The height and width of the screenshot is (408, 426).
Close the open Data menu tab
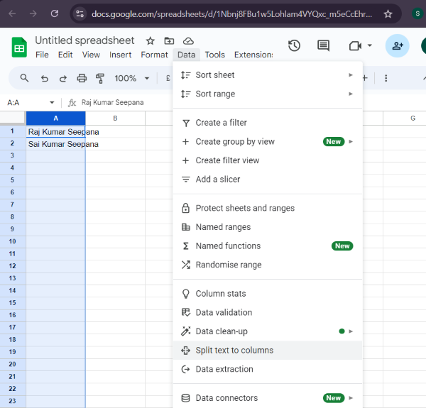[x=186, y=55]
